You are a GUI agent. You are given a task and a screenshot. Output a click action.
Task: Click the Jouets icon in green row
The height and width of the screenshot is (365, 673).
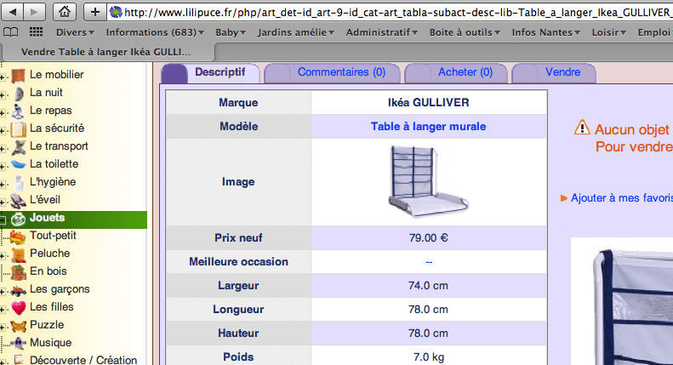pyautogui.click(x=19, y=219)
